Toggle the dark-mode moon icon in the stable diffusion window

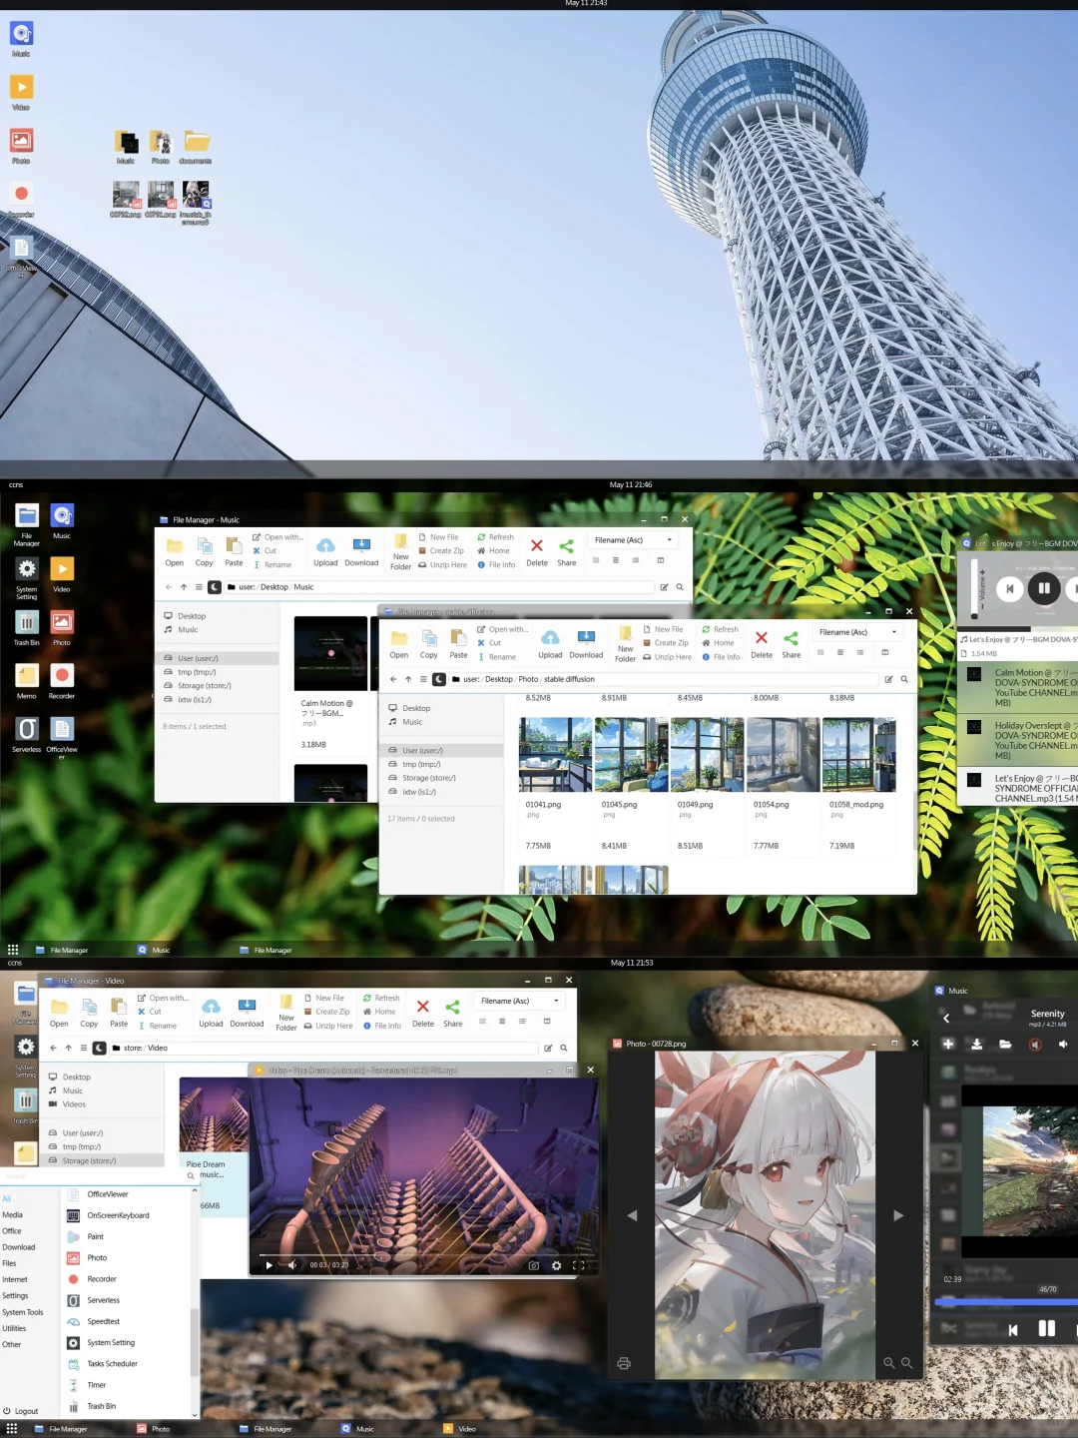pyautogui.click(x=438, y=679)
